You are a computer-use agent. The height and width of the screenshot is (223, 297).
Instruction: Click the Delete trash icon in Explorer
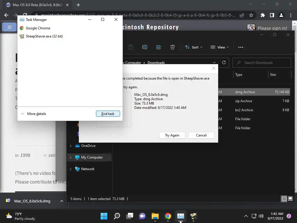point(172,47)
